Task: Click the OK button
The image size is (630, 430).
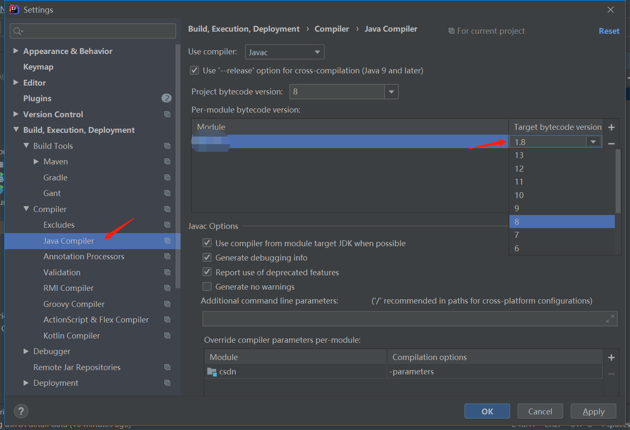Action: coord(487,411)
